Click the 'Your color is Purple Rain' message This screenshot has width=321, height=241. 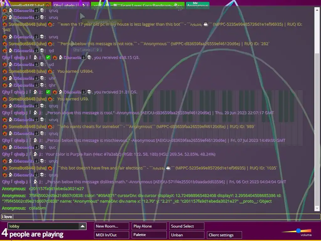[130, 154]
